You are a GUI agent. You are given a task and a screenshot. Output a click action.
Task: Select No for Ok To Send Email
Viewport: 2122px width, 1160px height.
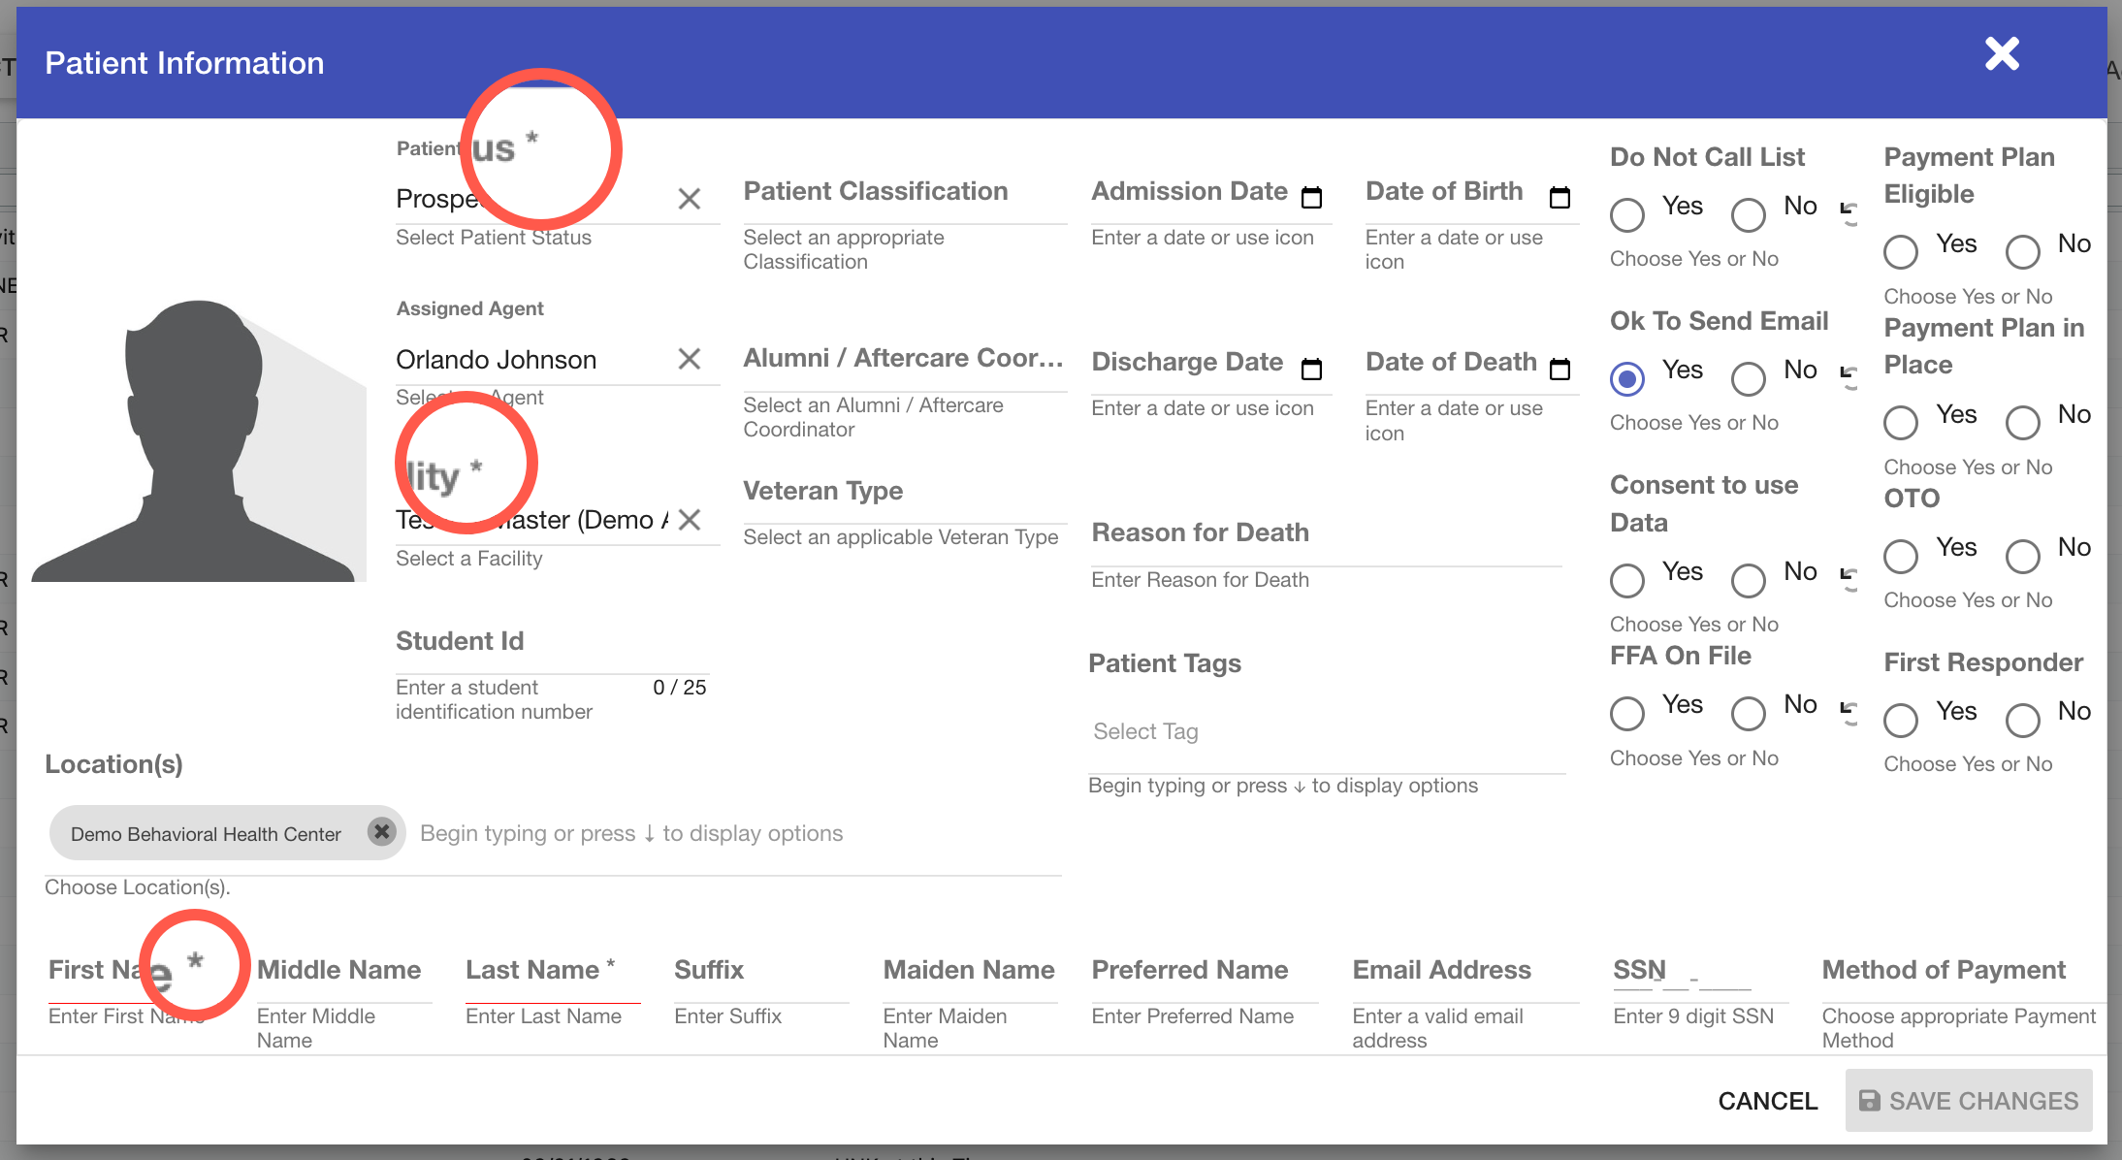[1749, 379]
